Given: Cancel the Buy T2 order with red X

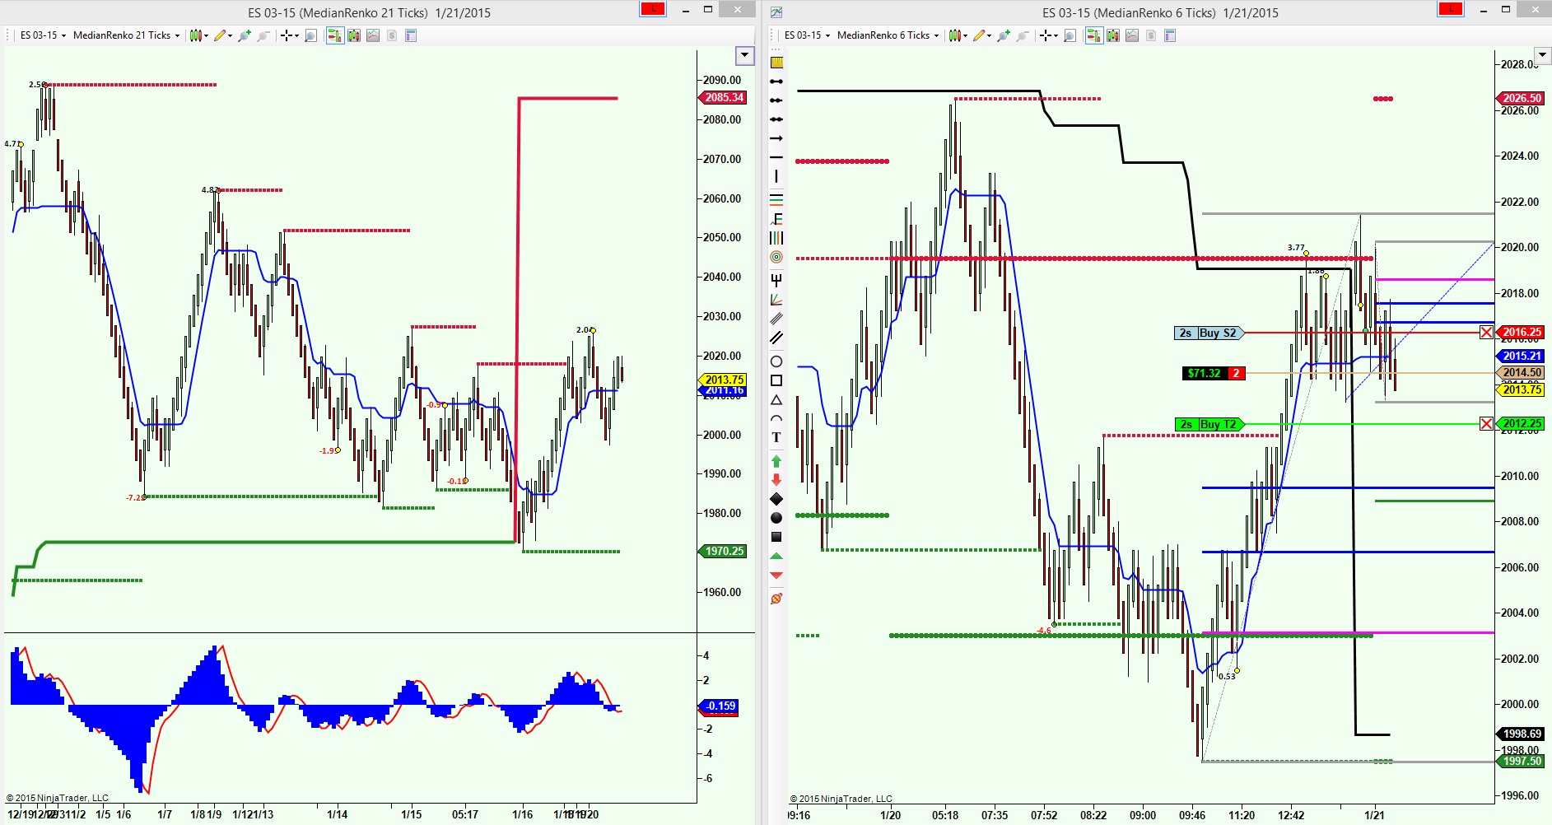Looking at the screenshot, I should [1486, 424].
